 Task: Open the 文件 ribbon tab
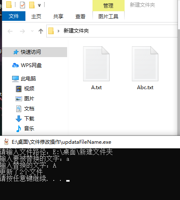(14, 16)
